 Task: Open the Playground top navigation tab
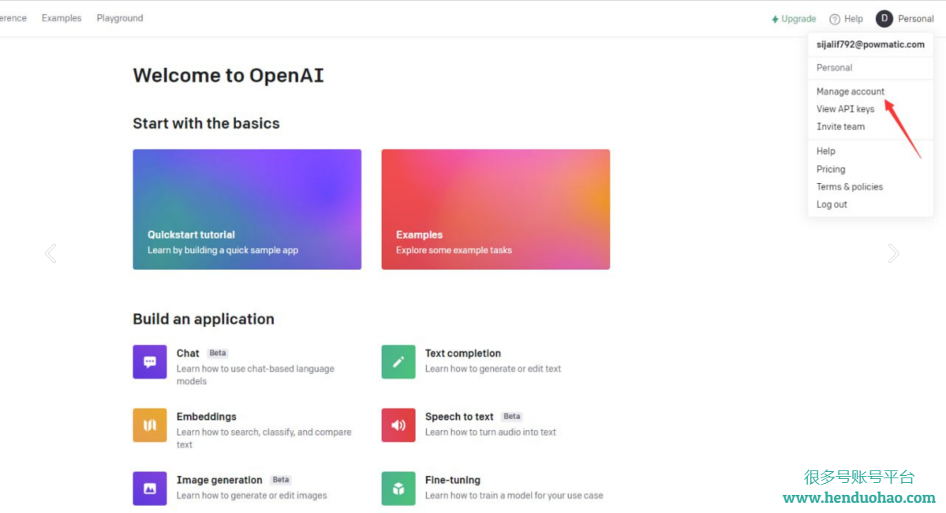(120, 18)
